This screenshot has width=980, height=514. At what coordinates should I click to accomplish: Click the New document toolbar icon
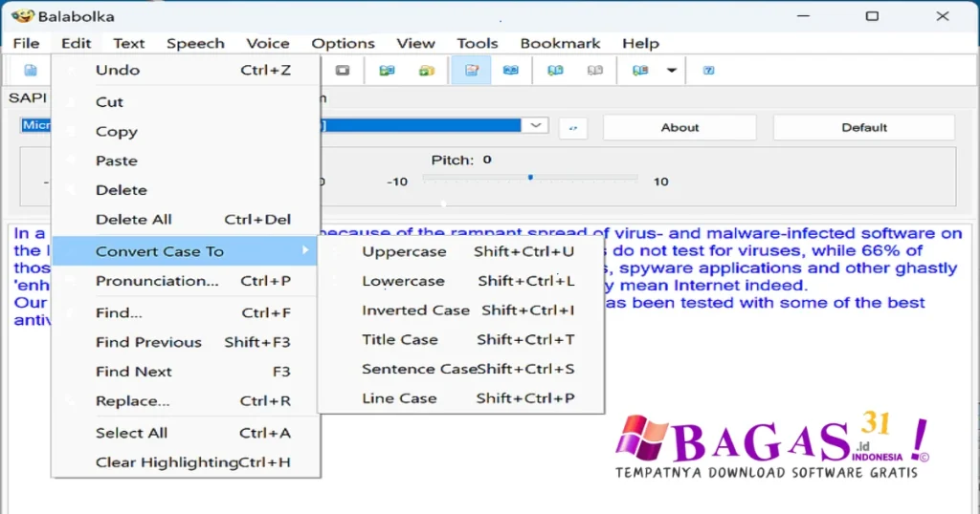click(30, 70)
